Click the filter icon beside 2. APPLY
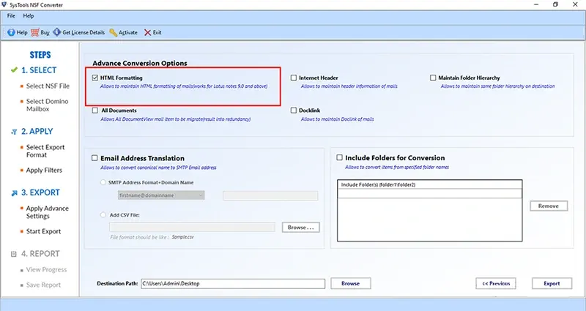Viewport: 586px width, 311px height. pos(14,132)
